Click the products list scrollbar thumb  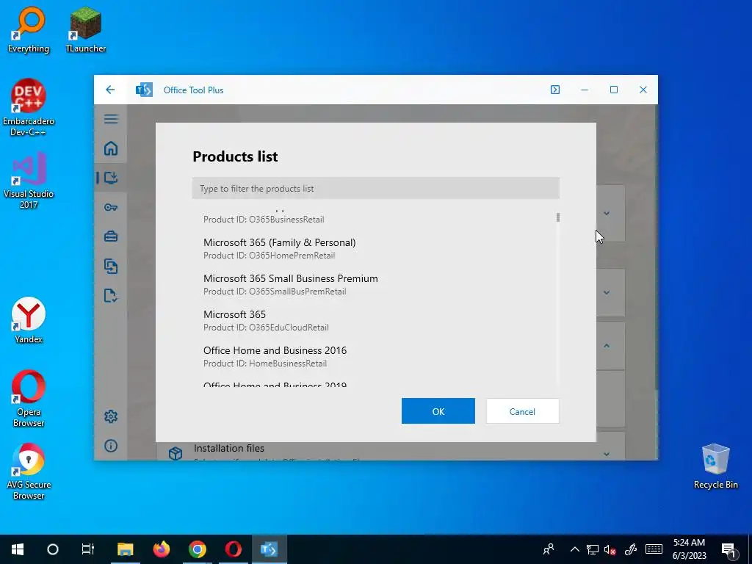point(558,217)
